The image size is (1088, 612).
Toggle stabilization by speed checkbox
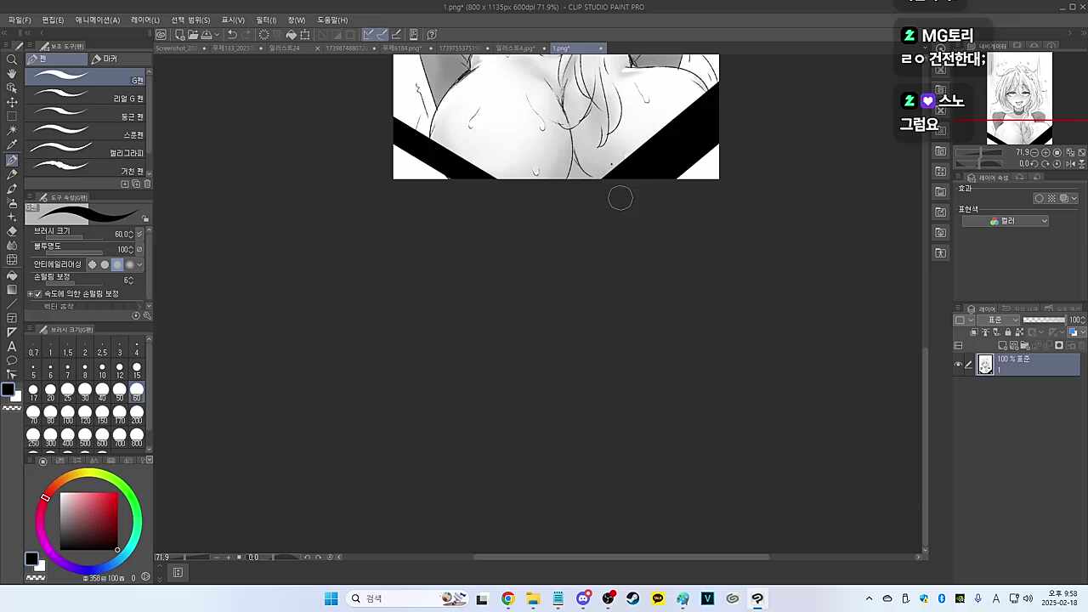tap(37, 294)
